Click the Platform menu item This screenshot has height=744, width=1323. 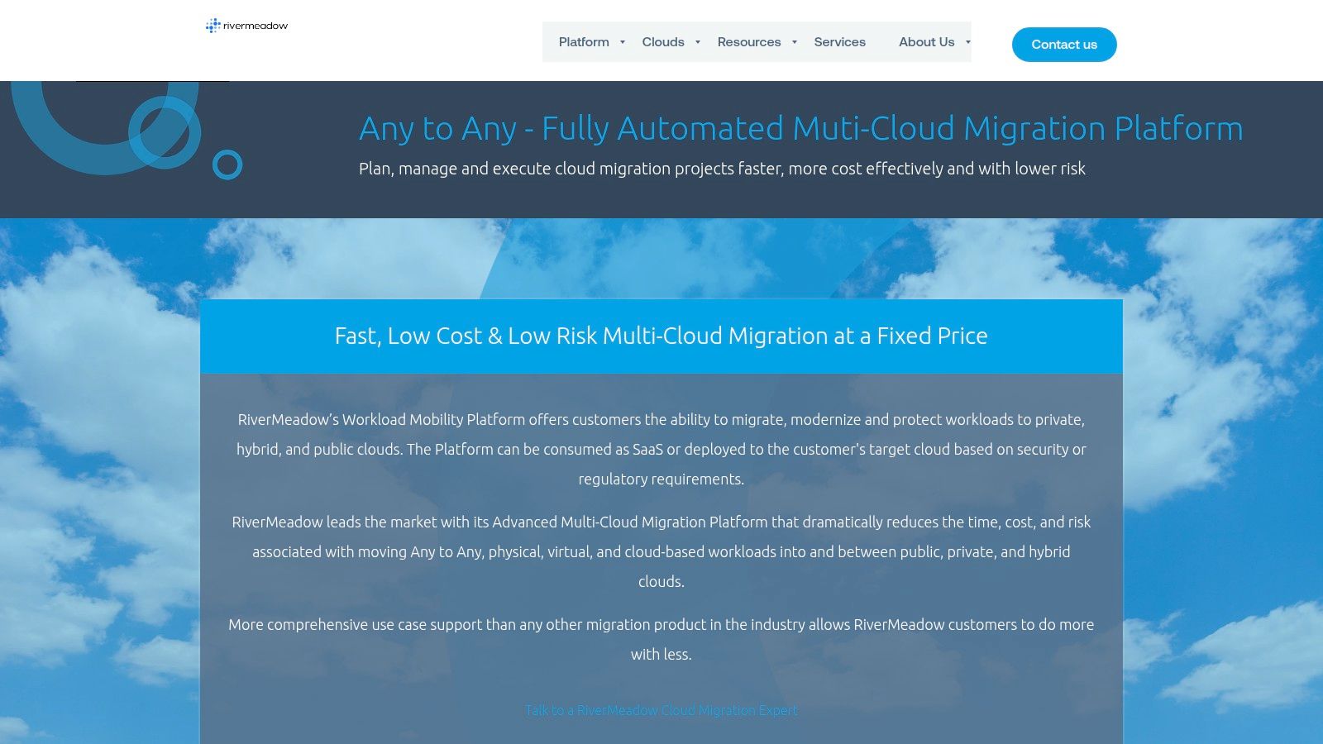click(583, 42)
